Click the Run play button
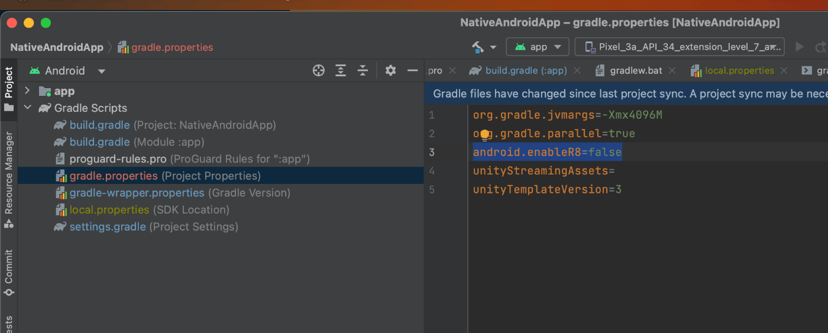Viewport: 828px width, 333px height. (800, 47)
